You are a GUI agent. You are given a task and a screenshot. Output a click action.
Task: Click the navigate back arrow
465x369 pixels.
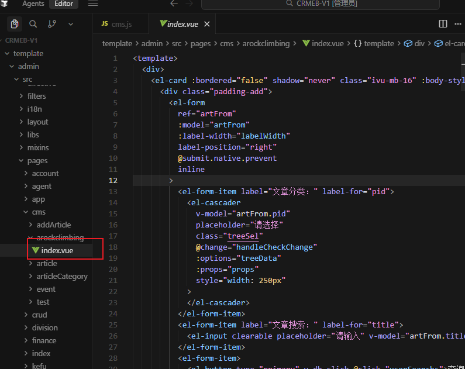coord(174,4)
